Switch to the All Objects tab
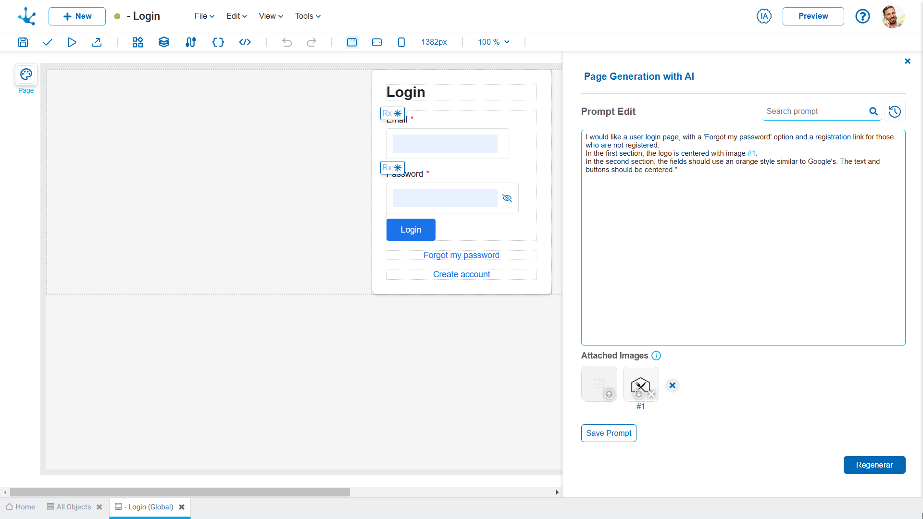This screenshot has width=923, height=519. 73,507
